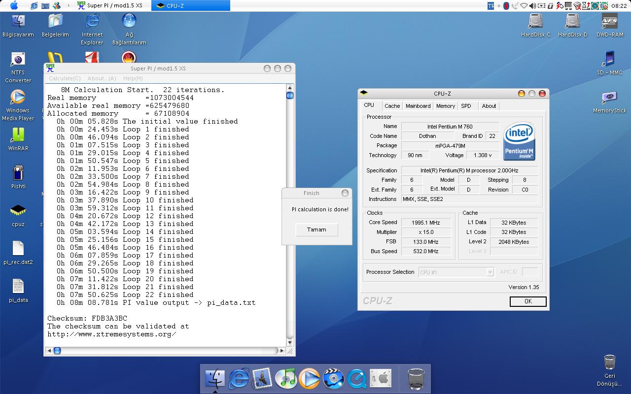The height and width of the screenshot is (394, 631).
Task: Switch to CPU-Z taskbar button
Action: tap(190, 5)
